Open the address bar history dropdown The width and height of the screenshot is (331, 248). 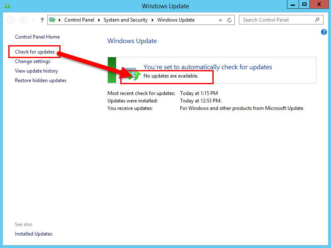[220, 20]
